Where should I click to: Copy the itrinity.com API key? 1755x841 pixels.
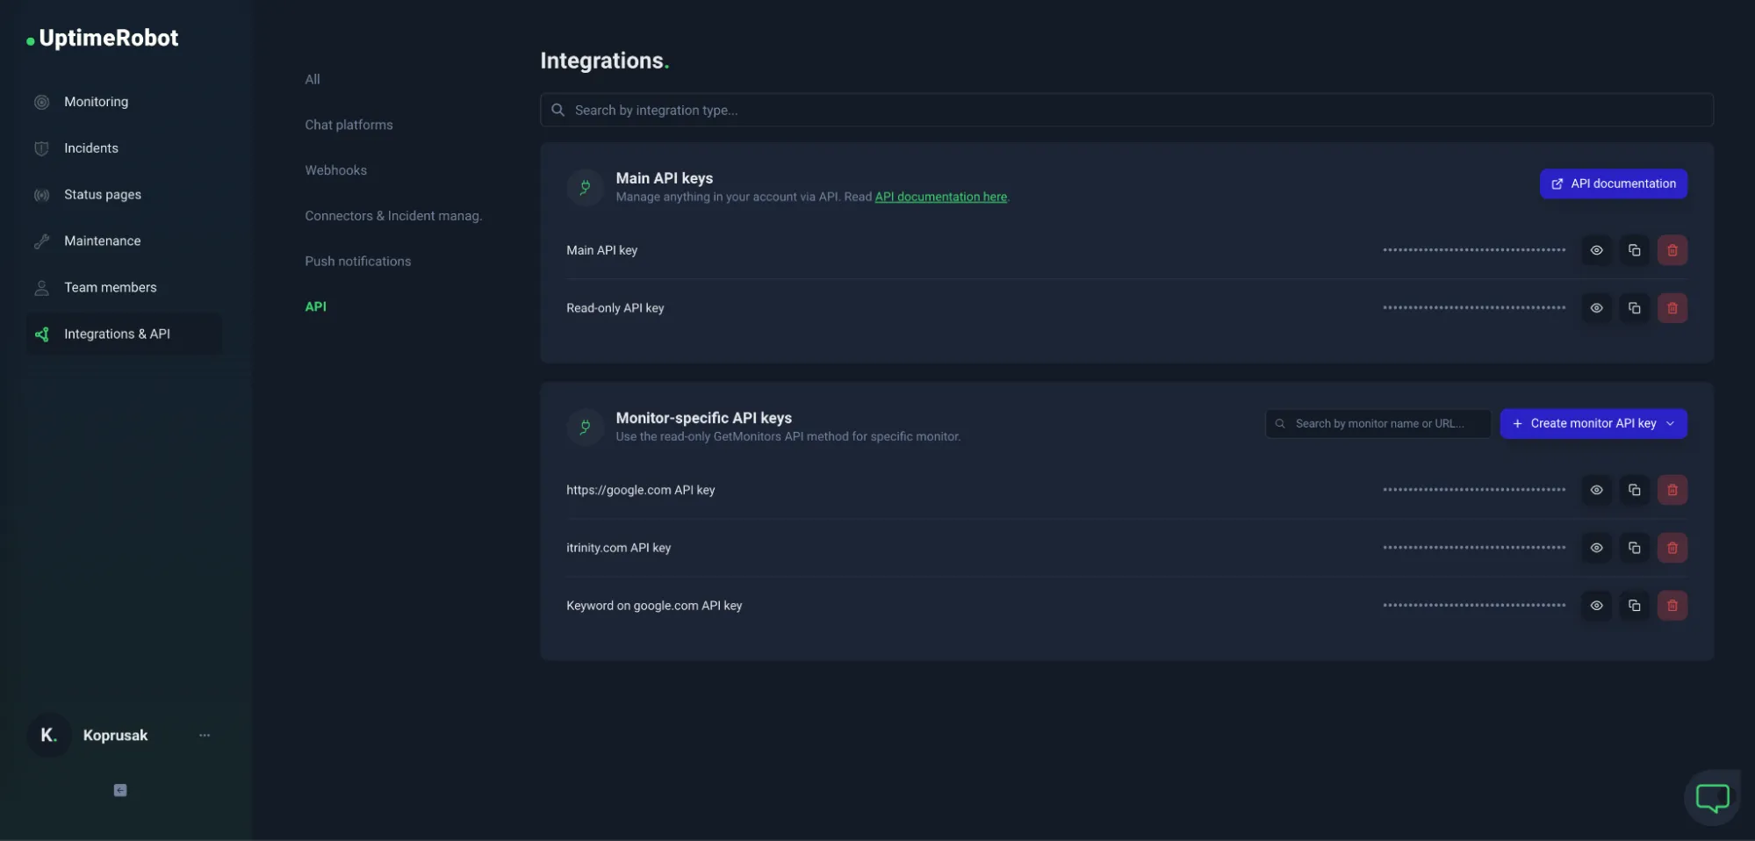point(1634,548)
